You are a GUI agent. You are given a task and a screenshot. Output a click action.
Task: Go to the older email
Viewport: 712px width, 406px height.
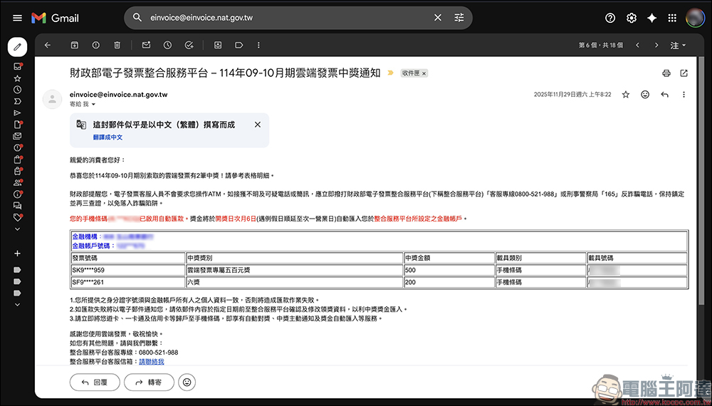[x=656, y=45]
